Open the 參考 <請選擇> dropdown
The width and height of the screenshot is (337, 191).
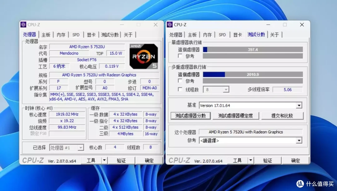[299, 141]
